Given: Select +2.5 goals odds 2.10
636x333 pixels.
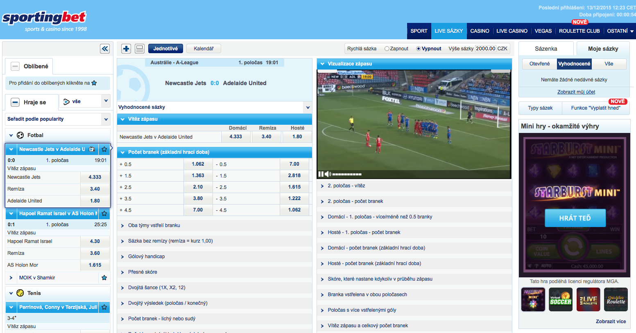Looking at the screenshot, I should [x=198, y=187].
